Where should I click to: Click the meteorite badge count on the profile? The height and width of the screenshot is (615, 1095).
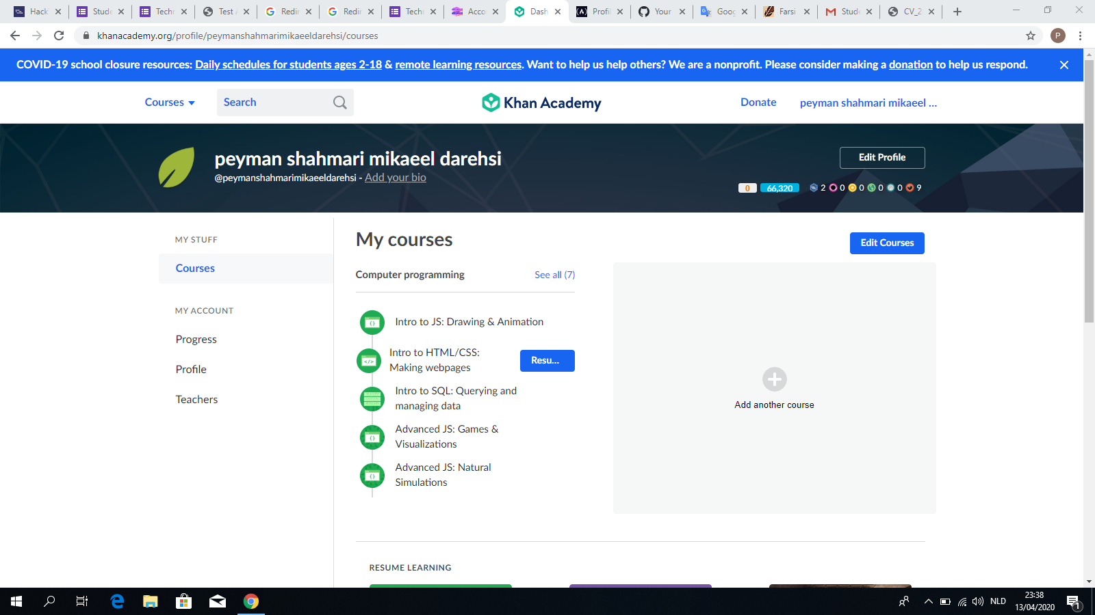[x=818, y=188]
